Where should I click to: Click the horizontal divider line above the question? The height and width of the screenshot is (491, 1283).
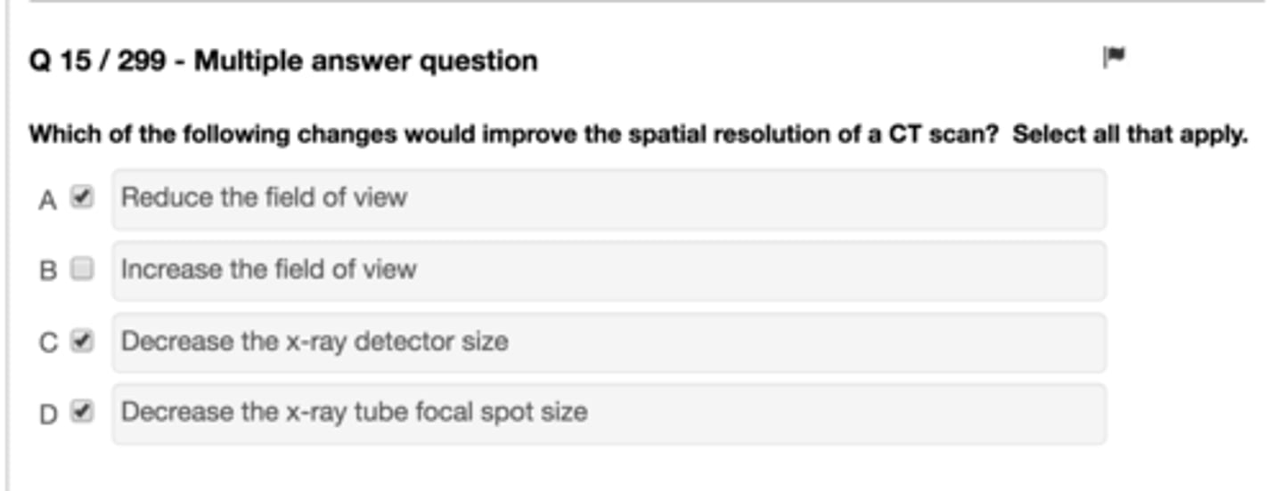coord(641,2)
